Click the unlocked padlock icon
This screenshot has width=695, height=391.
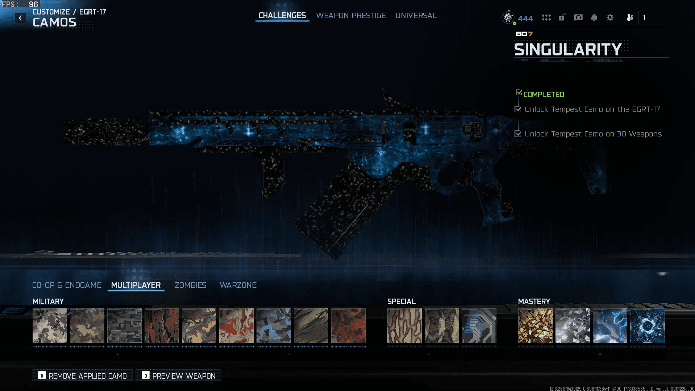562,17
